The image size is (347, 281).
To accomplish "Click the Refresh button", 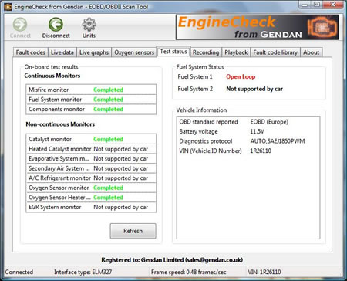I will coord(133,231).
